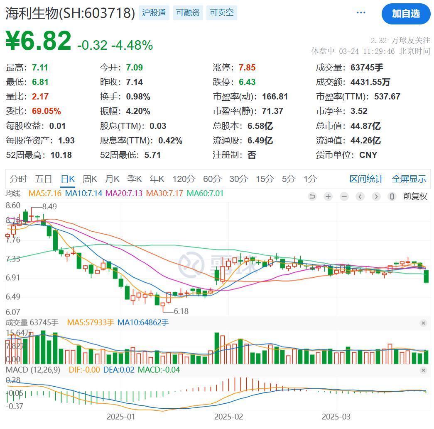434x429 pixels.
Task: Open the 区间统计 link
Action: pos(366,179)
